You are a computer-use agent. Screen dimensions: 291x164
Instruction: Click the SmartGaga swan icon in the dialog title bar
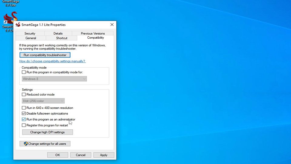(x=18, y=25)
